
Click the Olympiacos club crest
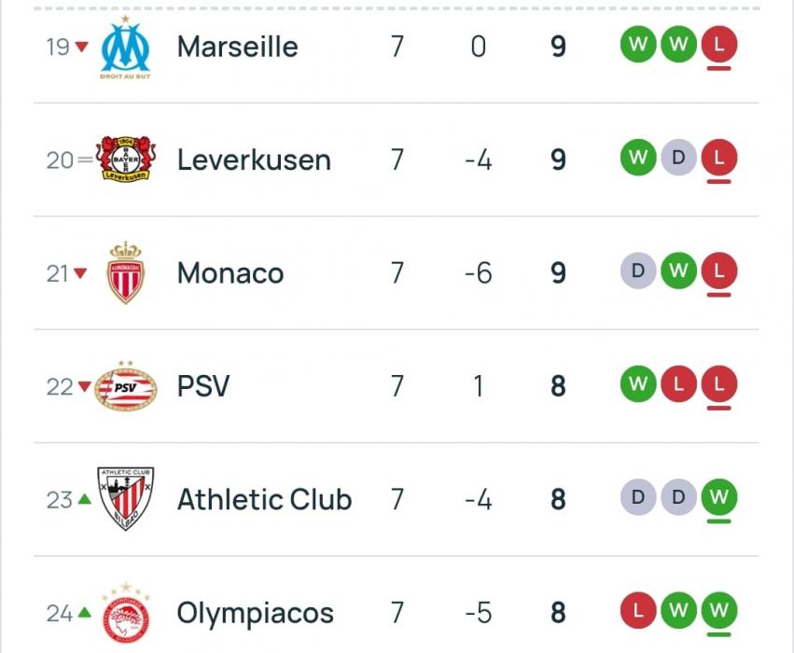click(x=126, y=613)
